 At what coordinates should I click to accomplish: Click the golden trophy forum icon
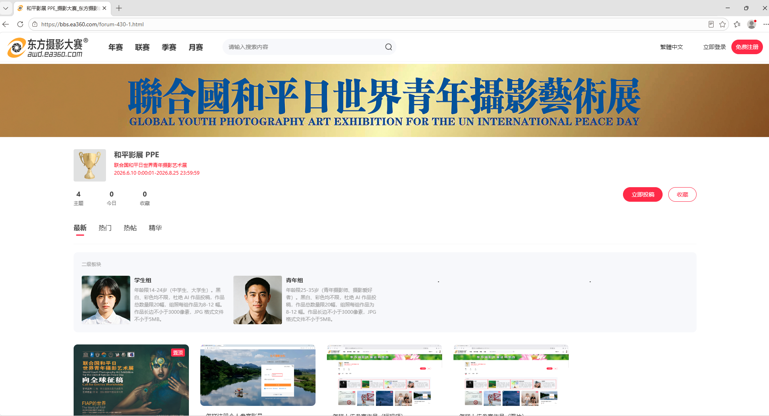tap(90, 165)
